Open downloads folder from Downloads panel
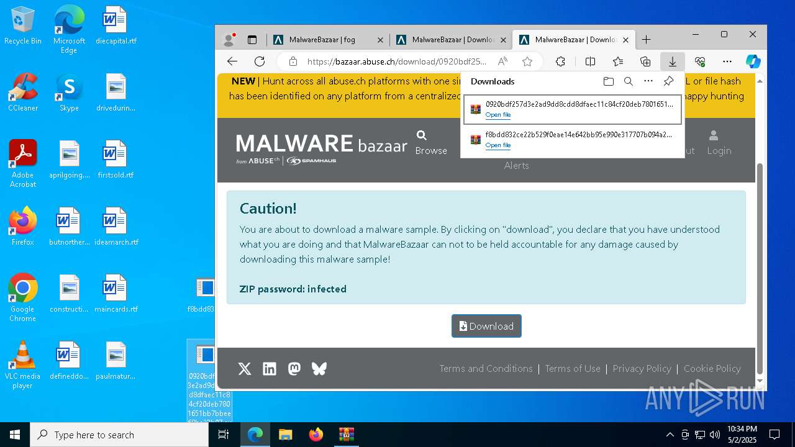Image resolution: width=795 pixels, height=447 pixels. [609, 81]
